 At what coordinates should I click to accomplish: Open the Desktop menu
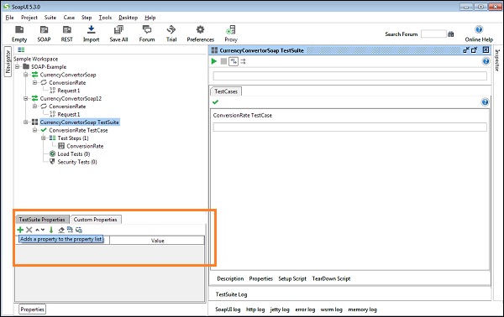tap(129, 18)
